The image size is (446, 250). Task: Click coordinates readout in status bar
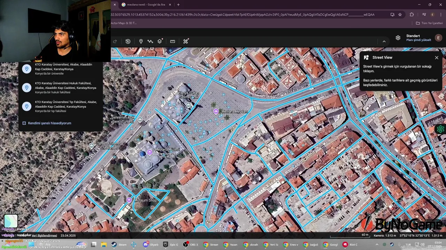click(415, 236)
